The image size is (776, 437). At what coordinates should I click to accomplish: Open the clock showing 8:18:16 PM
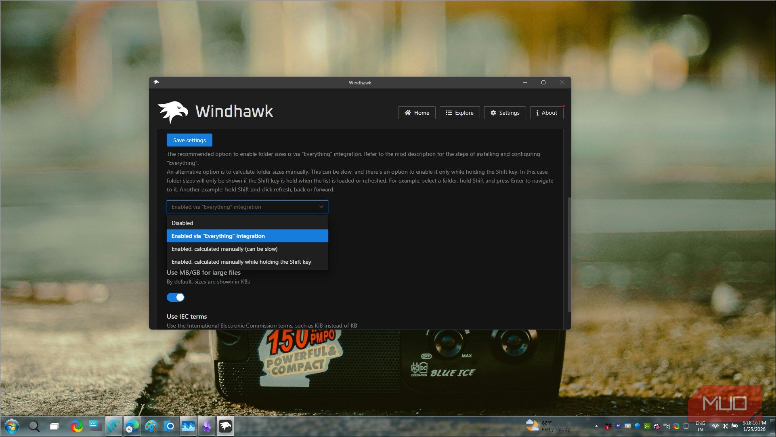click(x=754, y=426)
